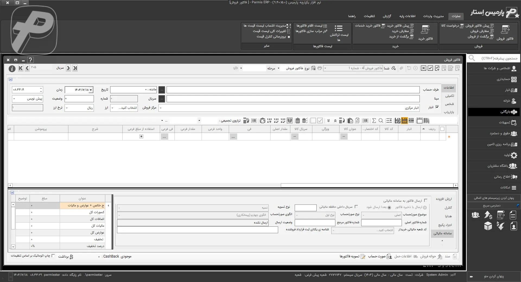Screen dimensions: 521x282
Task: Switch to the Supplementary (تکمیلی) side tab
Action: (x=449, y=96)
